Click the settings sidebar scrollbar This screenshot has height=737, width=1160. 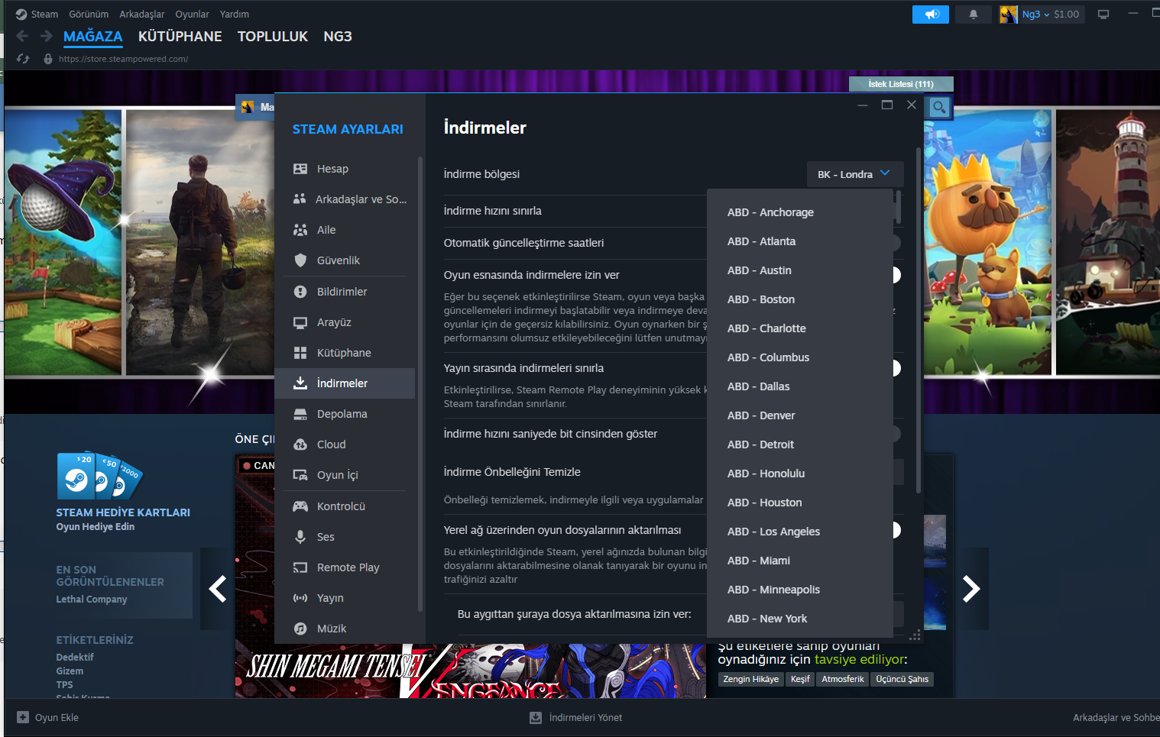pyautogui.click(x=420, y=383)
